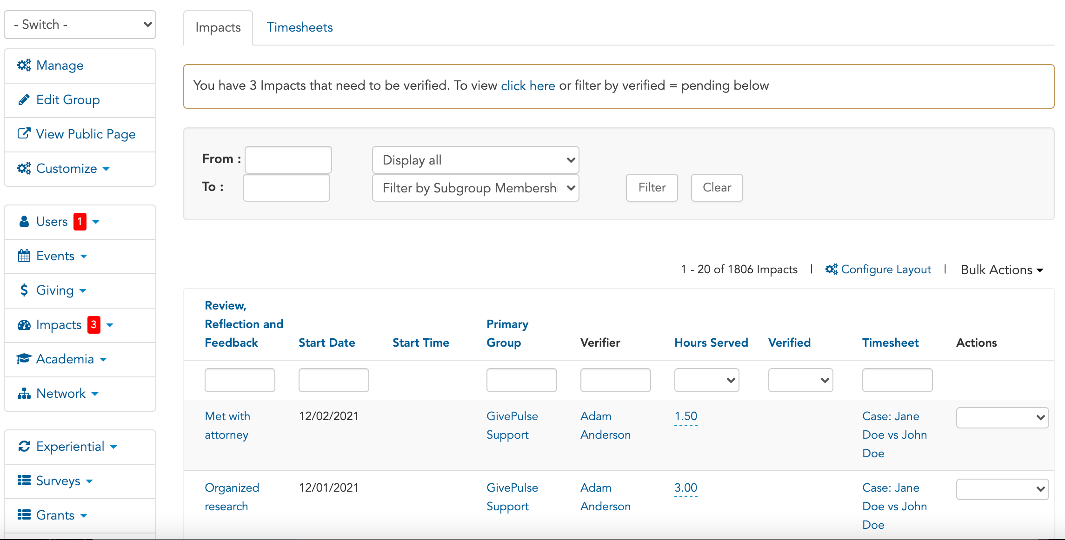Follow the 'click here' pending impacts link
Image resolution: width=1065 pixels, height=540 pixels.
coord(528,86)
